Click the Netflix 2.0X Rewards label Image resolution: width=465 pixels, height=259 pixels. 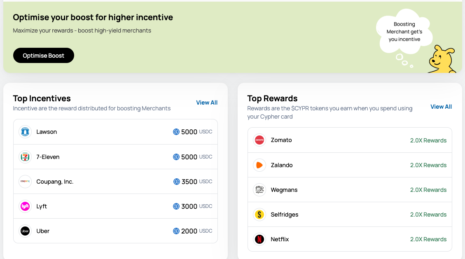click(x=428, y=239)
